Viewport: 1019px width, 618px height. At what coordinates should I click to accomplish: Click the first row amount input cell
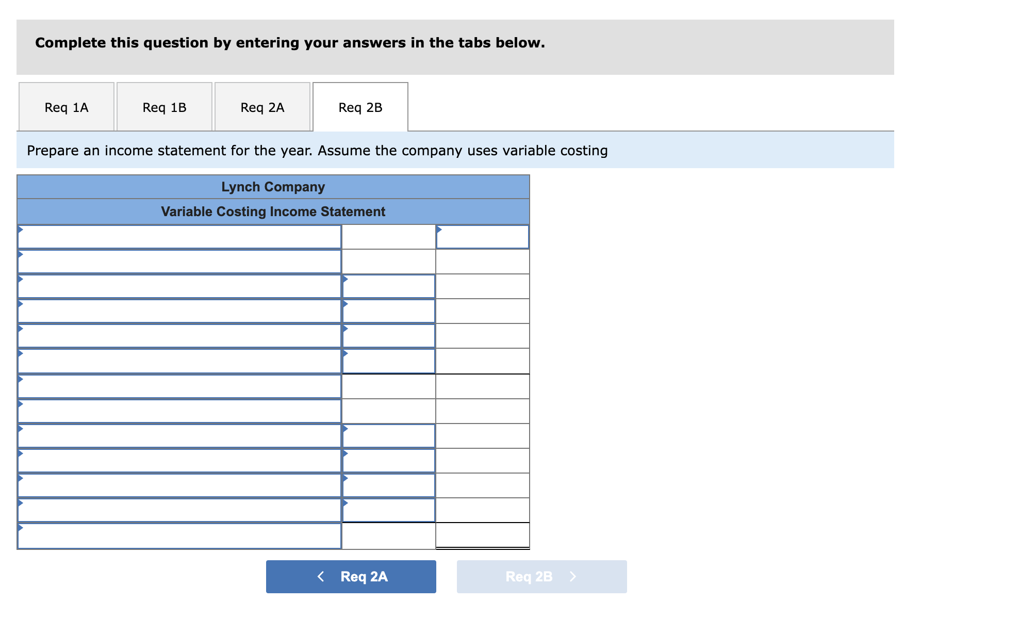click(388, 236)
